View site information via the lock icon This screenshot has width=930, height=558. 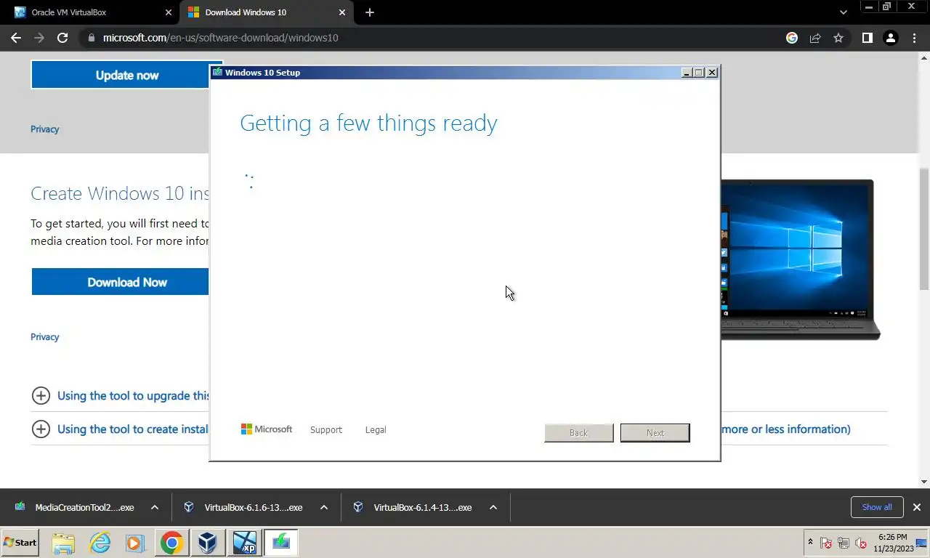[90, 38]
